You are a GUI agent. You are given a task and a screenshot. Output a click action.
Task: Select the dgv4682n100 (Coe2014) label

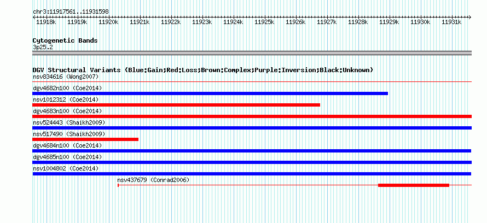tap(67, 88)
